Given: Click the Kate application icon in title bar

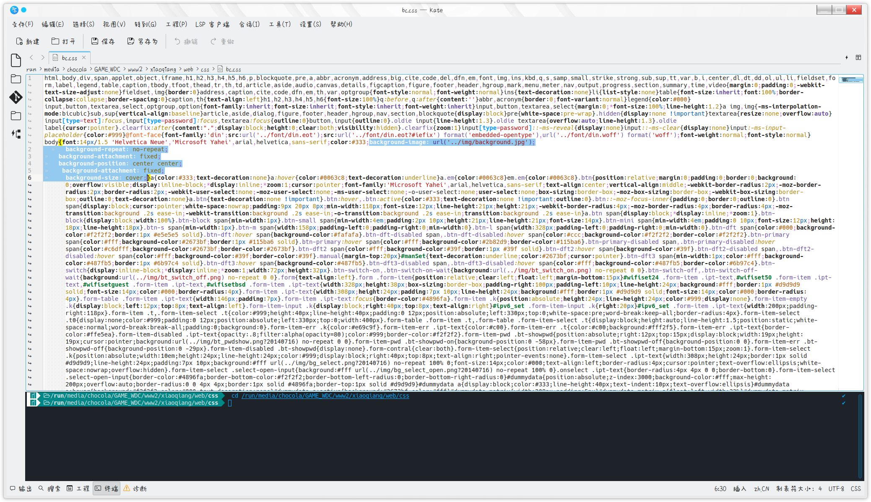Looking at the screenshot, I should coord(14,10).
